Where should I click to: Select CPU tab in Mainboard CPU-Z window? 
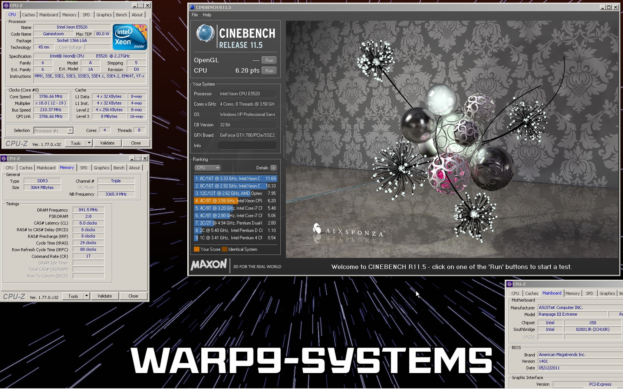[x=515, y=293]
